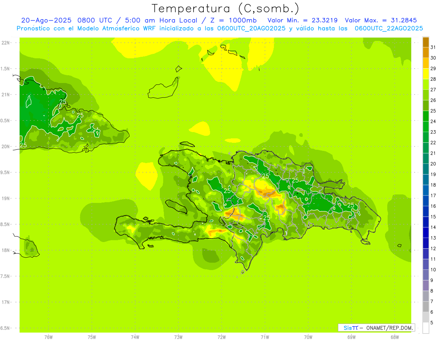This screenshot has height=342, width=443.
Task: Click the '31' label on the color scale
Action: click(x=433, y=47)
